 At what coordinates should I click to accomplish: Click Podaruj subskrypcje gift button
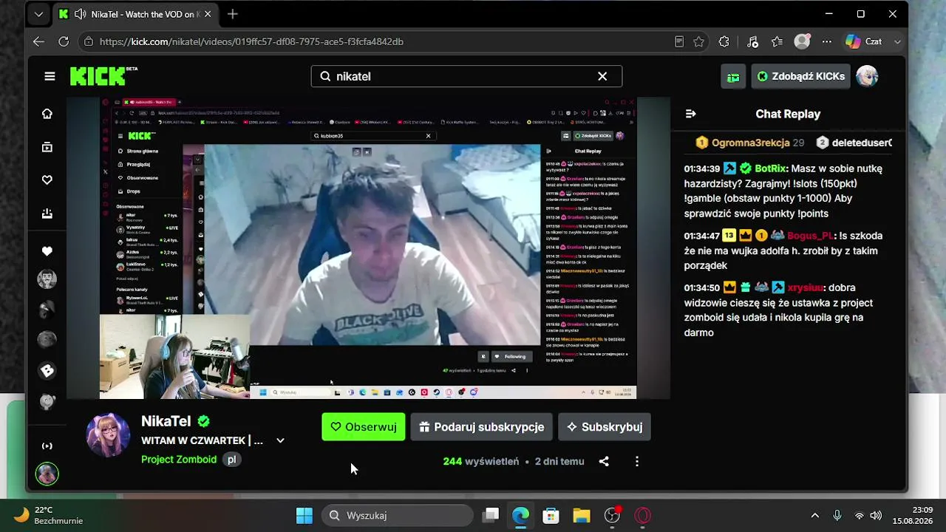click(482, 427)
